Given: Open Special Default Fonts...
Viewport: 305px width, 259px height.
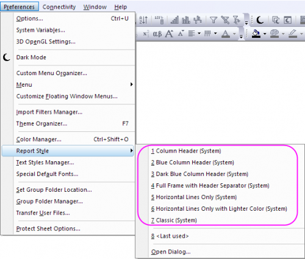Looking at the screenshot, I should [x=68, y=174].
